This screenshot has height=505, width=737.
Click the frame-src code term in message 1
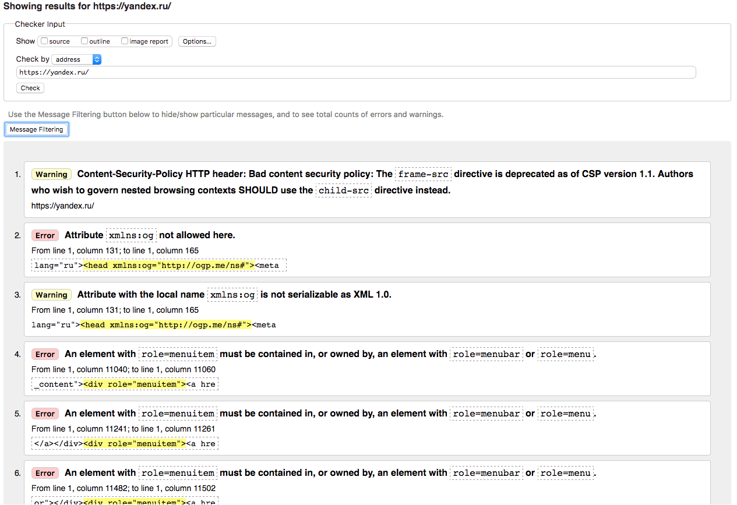point(423,174)
